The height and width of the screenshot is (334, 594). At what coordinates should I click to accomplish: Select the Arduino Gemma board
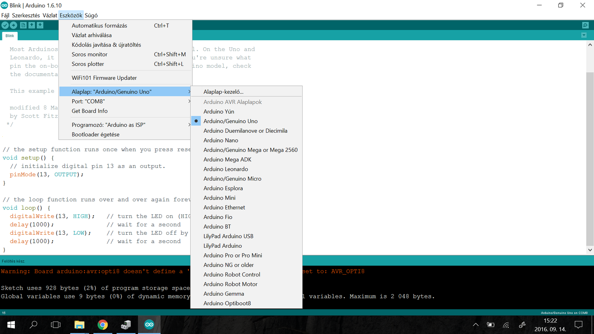(x=246, y=294)
